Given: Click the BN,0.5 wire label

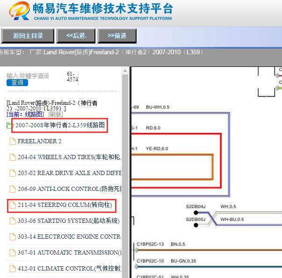Looking at the screenshot, I should (178, 244).
